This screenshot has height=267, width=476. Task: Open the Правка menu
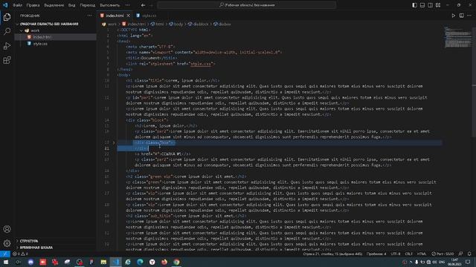[x=33, y=5]
